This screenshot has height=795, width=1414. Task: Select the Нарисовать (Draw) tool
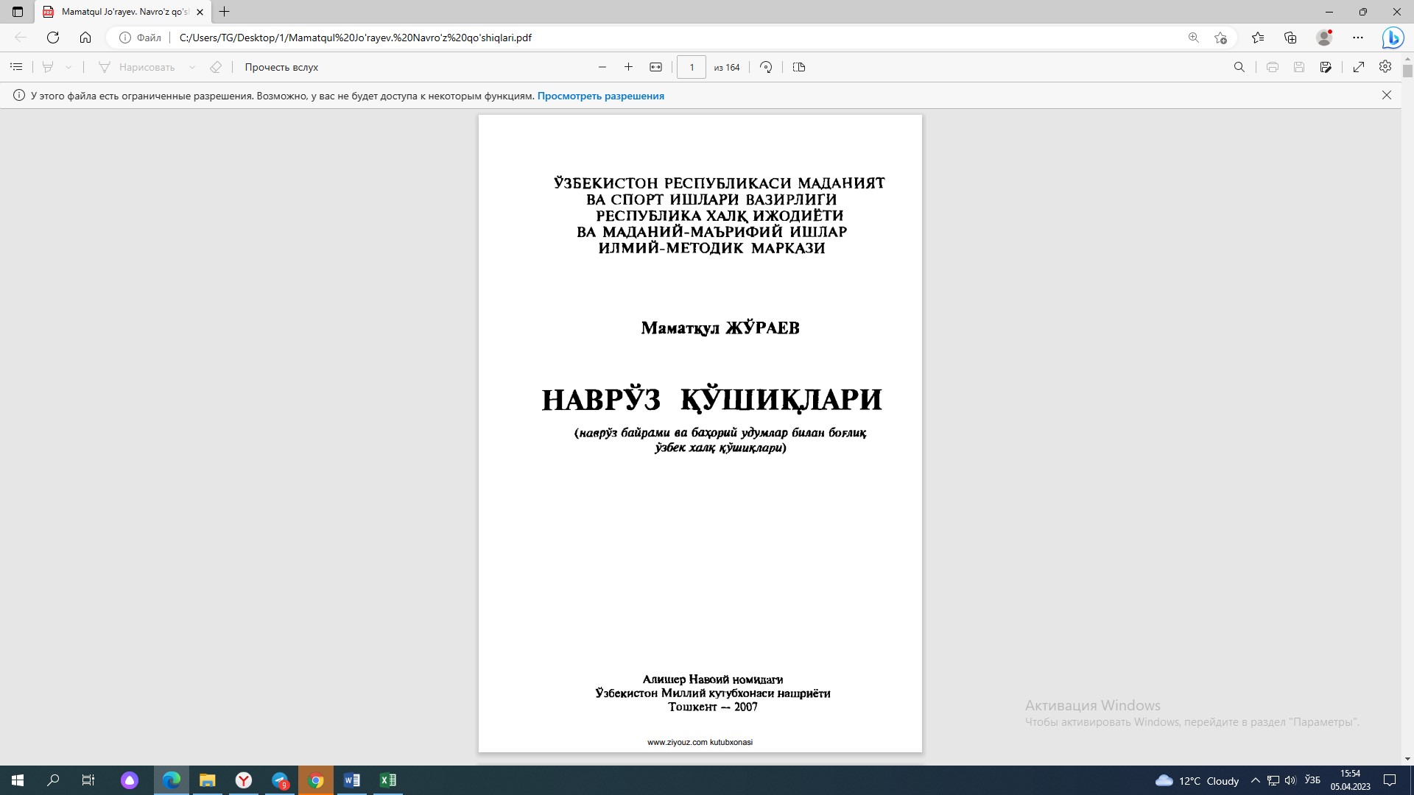pyautogui.click(x=144, y=67)
